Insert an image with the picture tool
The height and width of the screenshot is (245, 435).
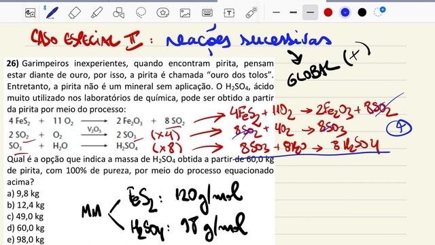pos(185,13)
